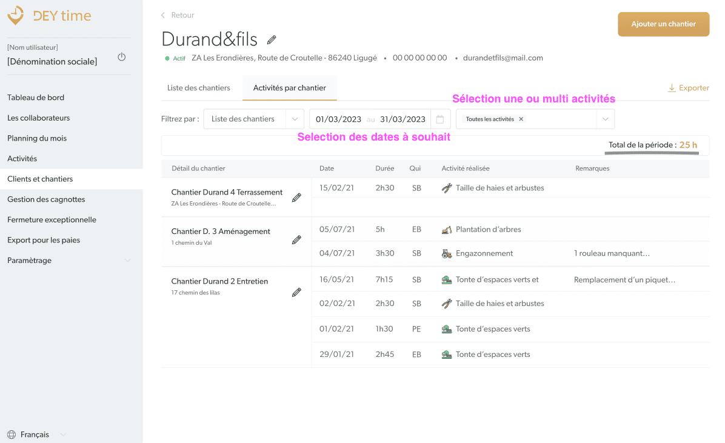Image resolution: width=725 pixels, height=443 pixels.
Task: Click the globe language icon
Action: coord(12,435)
